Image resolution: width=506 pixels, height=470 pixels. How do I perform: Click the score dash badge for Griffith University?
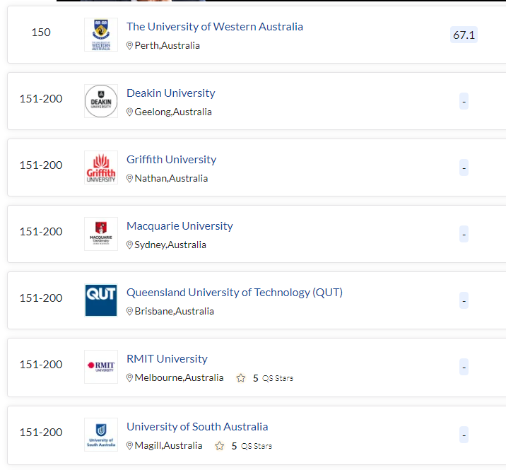(x=464, y=168)
